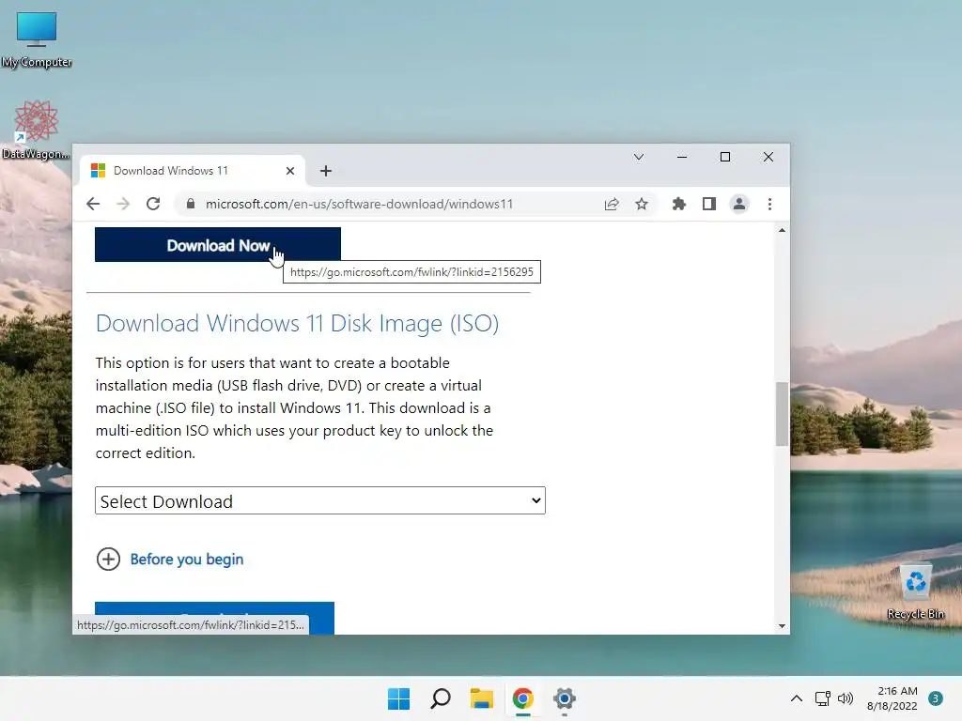Open the clock showing 2:16 AM
Image resolution: width=962 pixels, height=721 pixels.
click(892, 698)
